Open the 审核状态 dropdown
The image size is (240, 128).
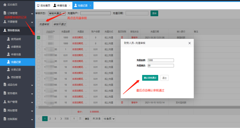click(57, 13)
